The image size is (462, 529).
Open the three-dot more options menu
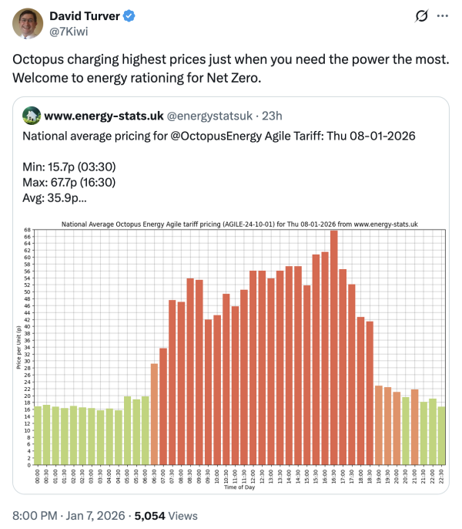tap(442, 16)
